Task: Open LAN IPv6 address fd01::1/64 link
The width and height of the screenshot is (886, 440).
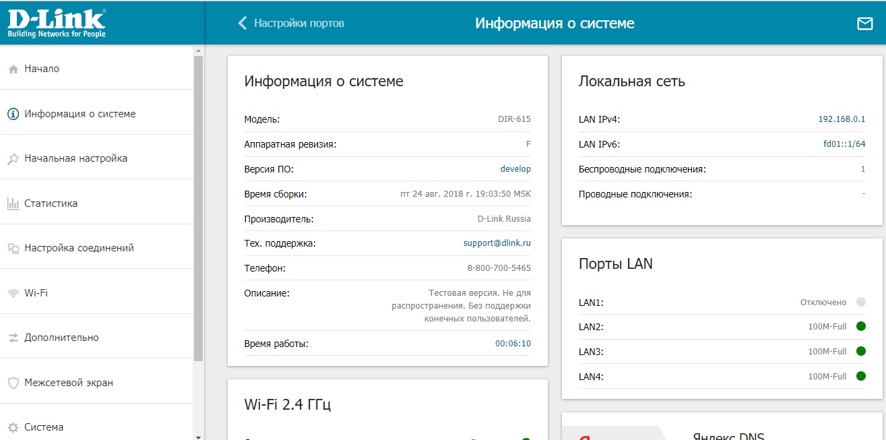Action: click(844, 144)
